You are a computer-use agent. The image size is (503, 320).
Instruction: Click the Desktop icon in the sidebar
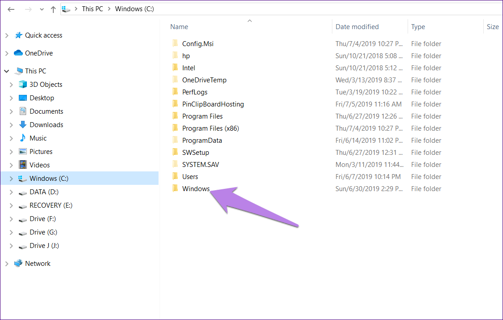(x=23, y=98)
